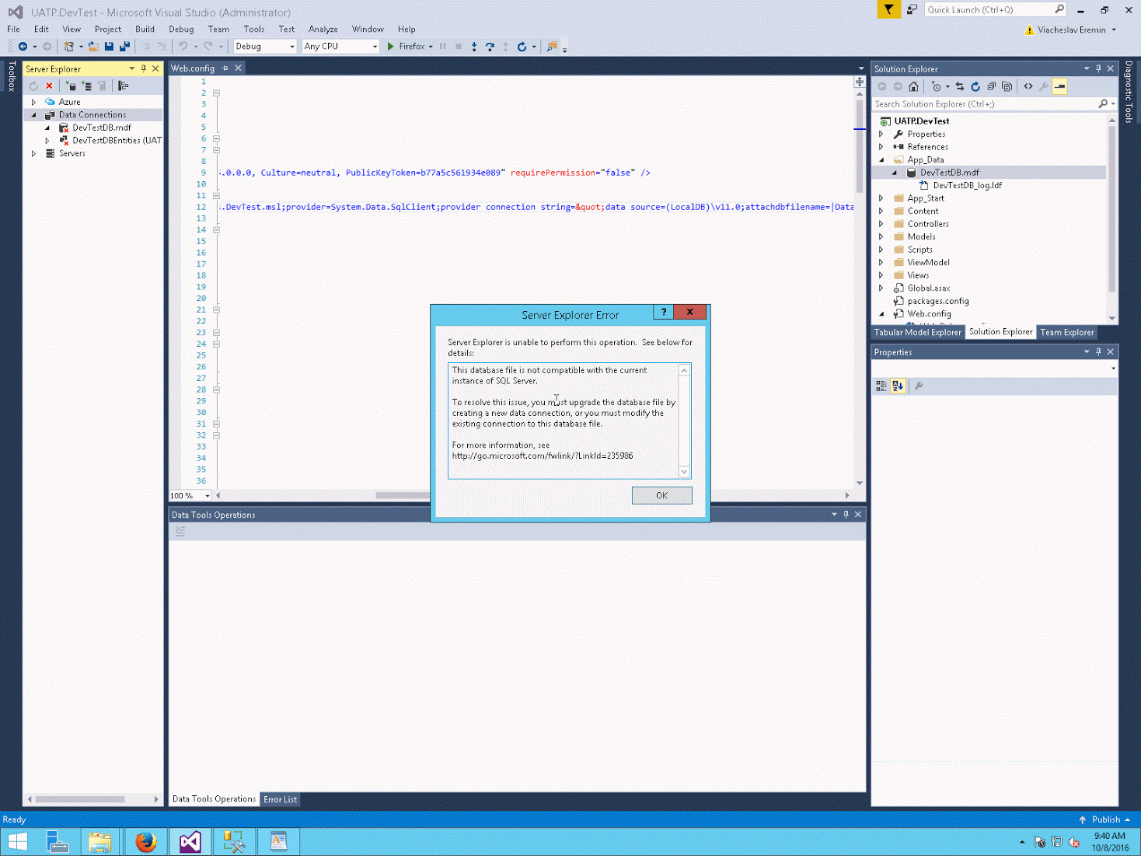Click the browser Refresh toolbar icon
Image resolution: width=1141 pixels, height=856 pixels.
coord(522,47)
